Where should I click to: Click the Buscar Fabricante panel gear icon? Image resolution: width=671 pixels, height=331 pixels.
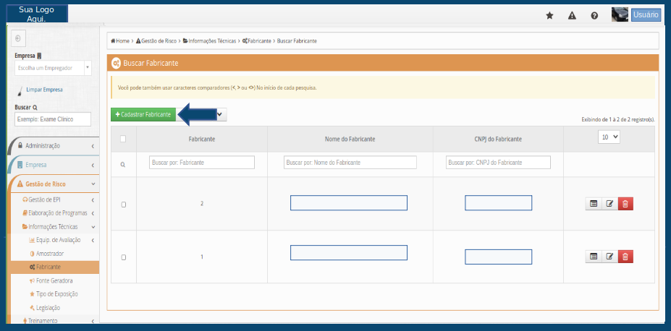[116, 63]
